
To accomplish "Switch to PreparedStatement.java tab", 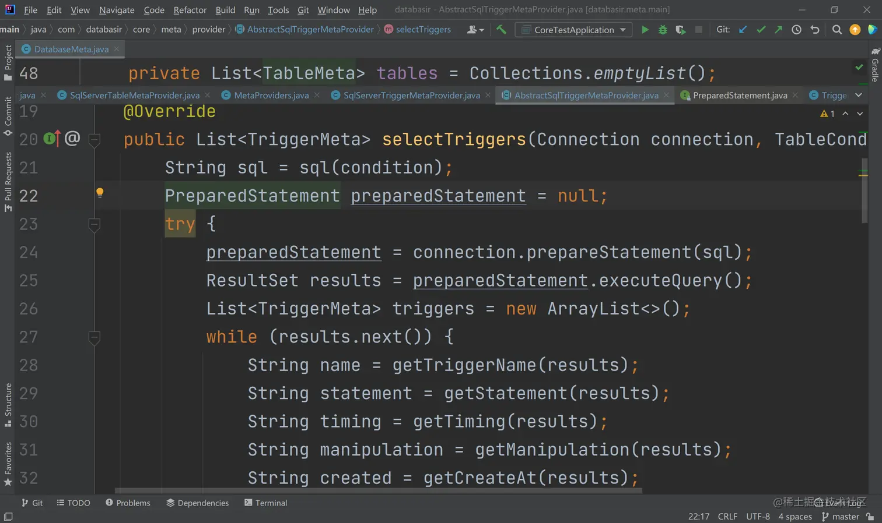I will click(x=740, y=96).
